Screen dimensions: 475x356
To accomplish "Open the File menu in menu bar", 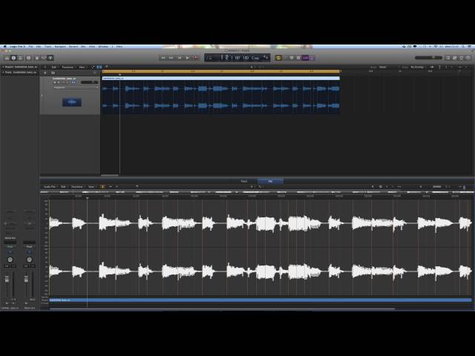I will (x=30, y=47).
